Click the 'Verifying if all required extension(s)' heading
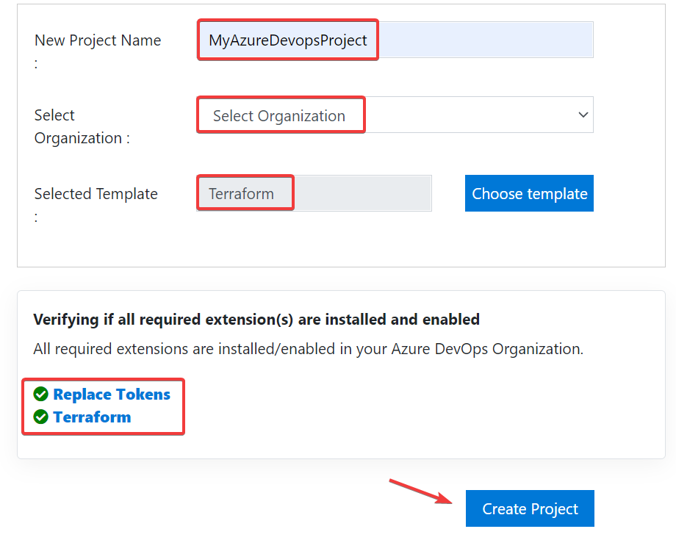 point(256,320)
